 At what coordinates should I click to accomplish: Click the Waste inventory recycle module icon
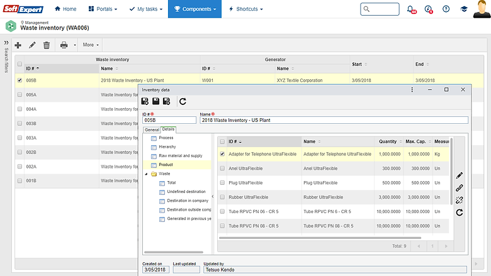(x=11, y=26)
